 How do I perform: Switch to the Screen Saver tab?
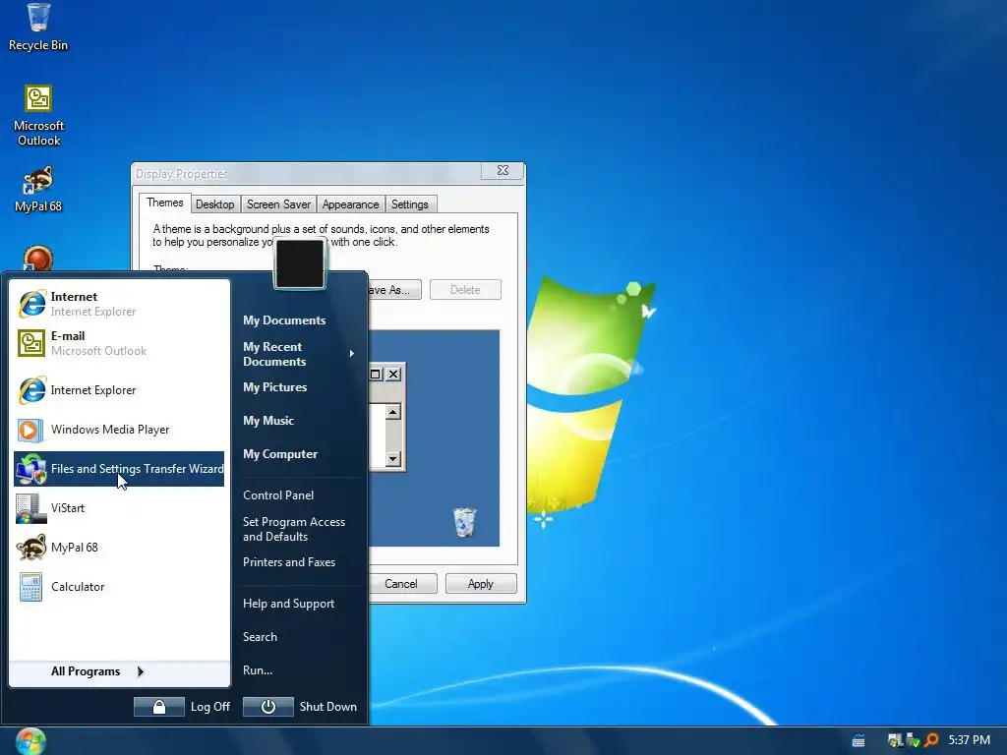click(x=278, y=204)
